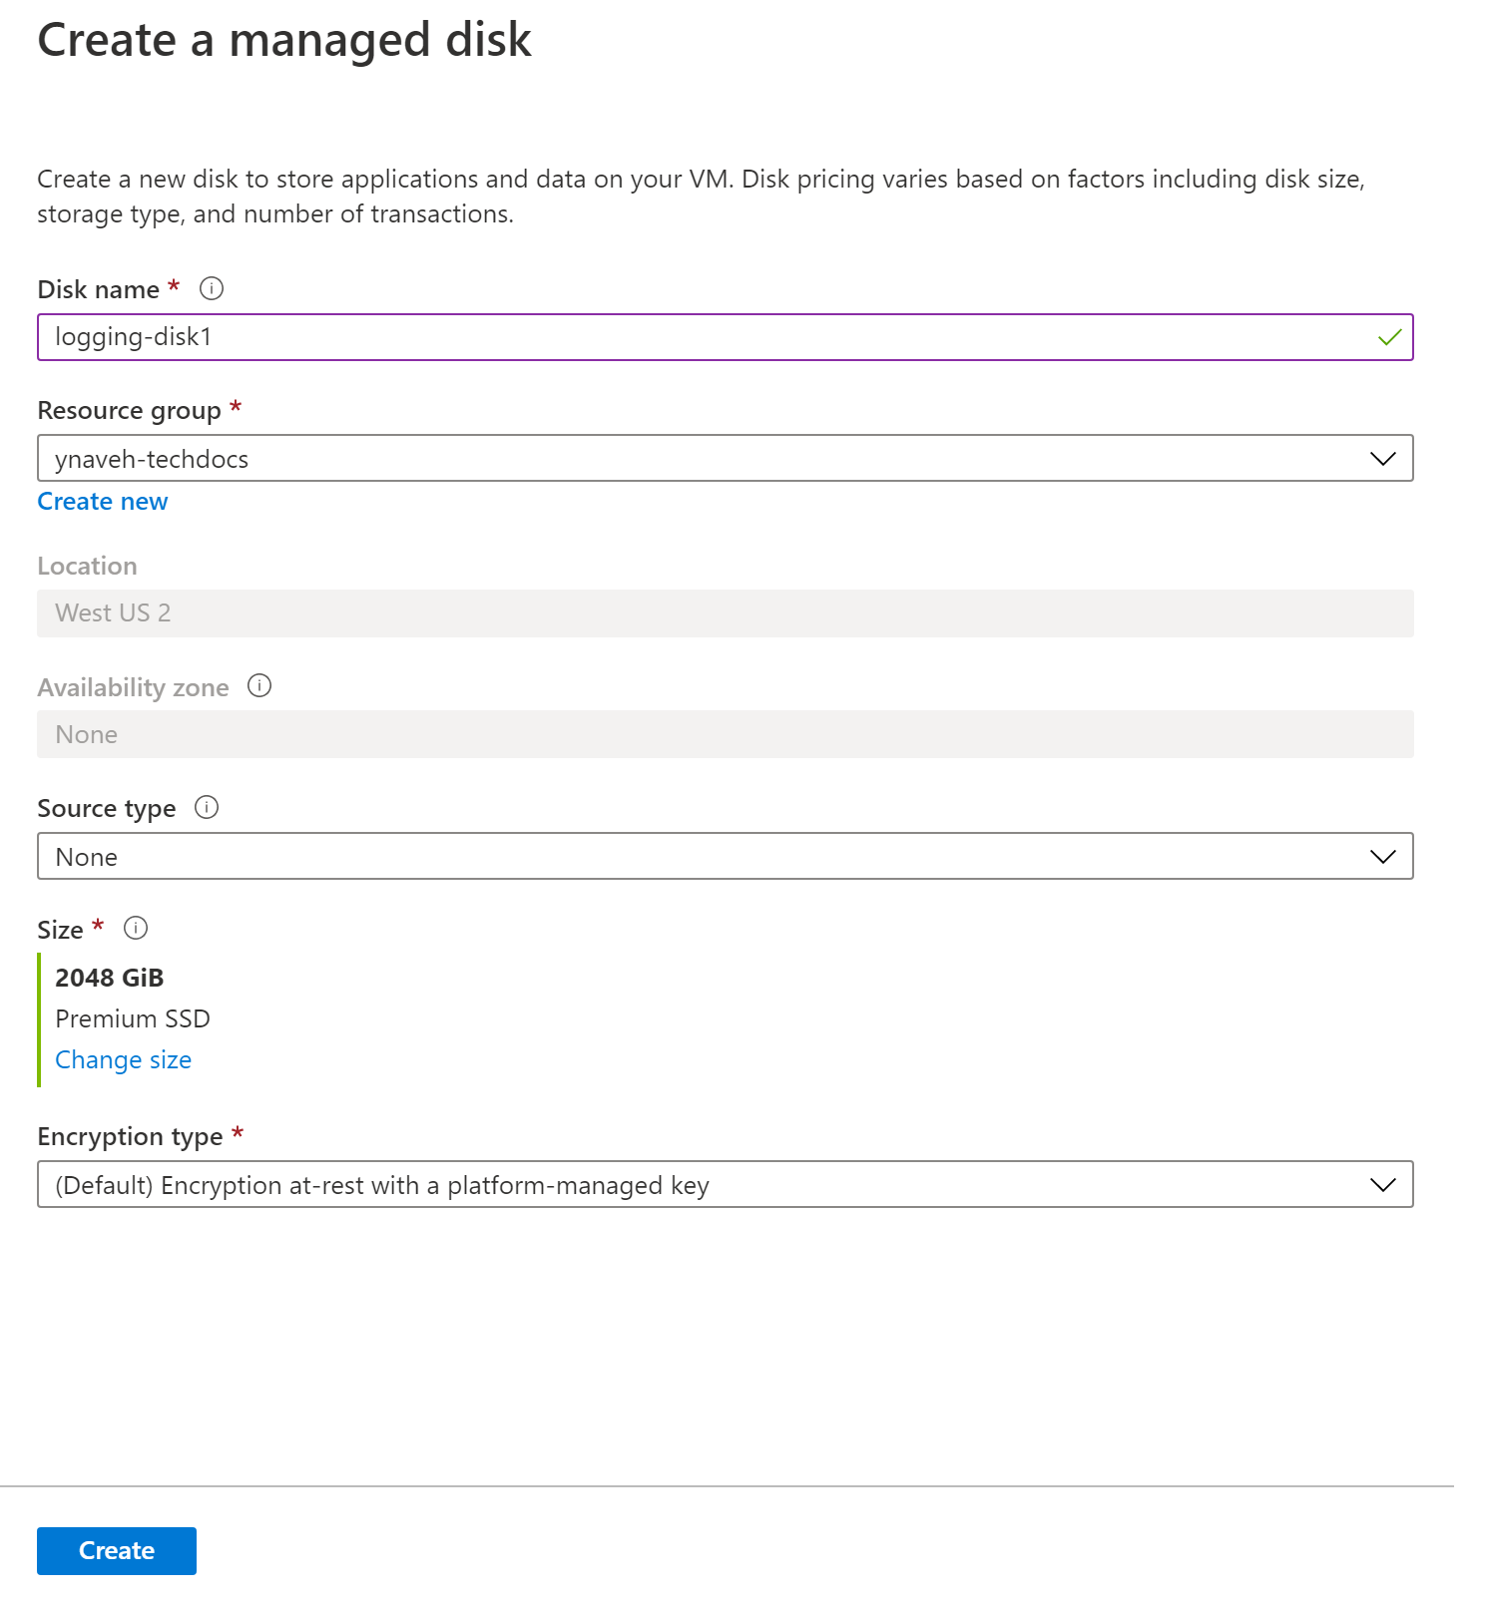
Task: Click the Disk name field label
Action: 98,289
